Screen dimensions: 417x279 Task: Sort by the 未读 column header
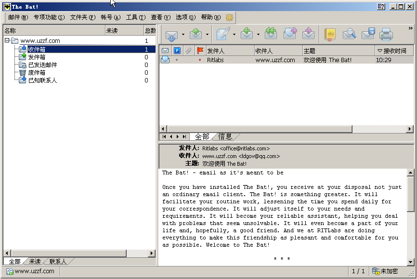tap(124, 31)
